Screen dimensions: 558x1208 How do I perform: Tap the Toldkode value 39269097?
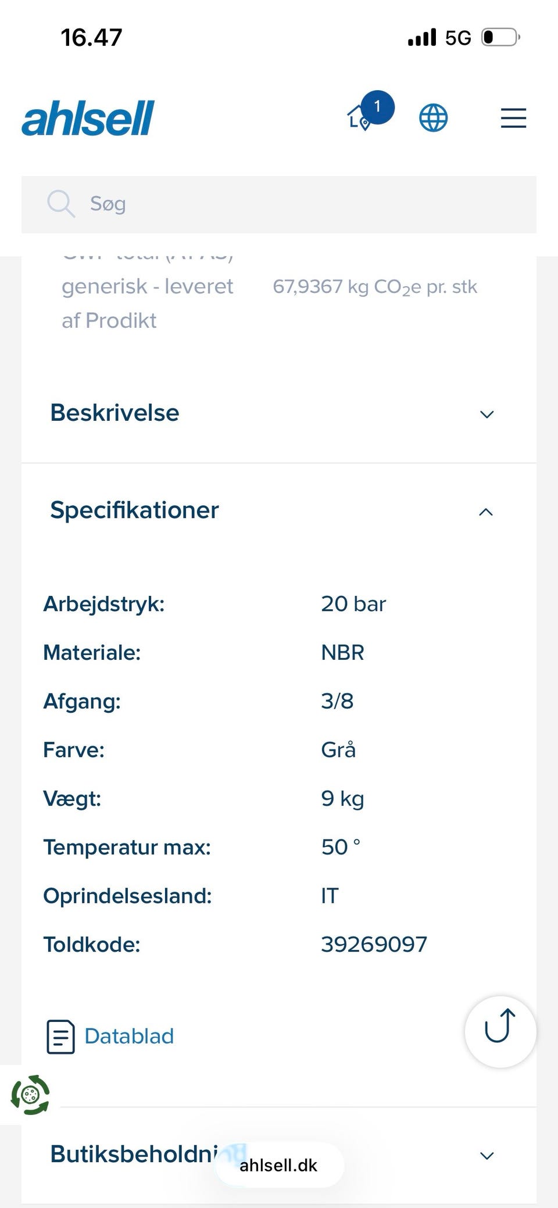pos(374,944)
